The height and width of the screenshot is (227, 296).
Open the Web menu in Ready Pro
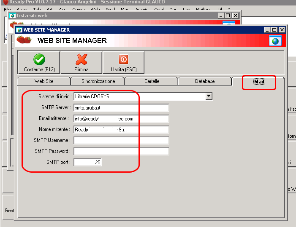(x=95, y=9)
